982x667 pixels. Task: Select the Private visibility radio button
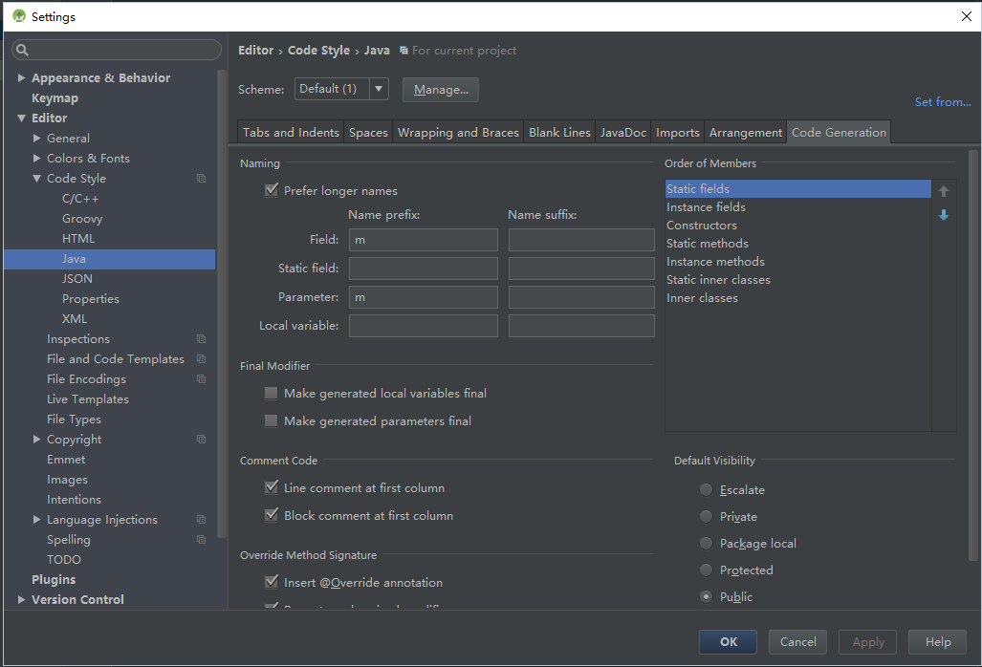706,517
